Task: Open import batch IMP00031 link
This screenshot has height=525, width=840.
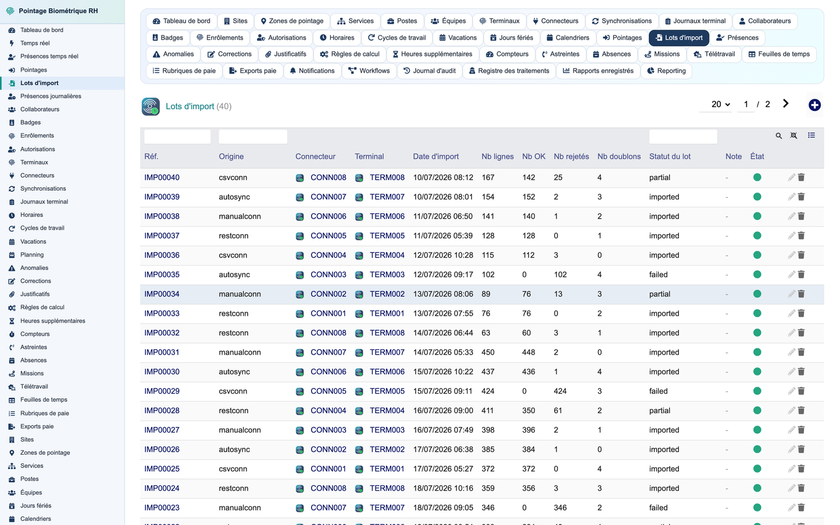Action: [x=162, y=352]
